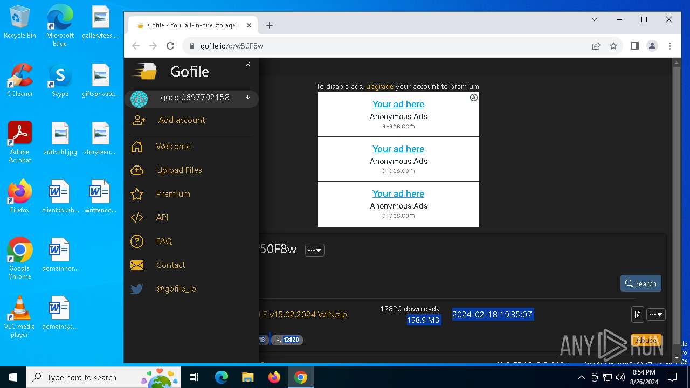Open Task View on taskbar

[x=194, y=377]
